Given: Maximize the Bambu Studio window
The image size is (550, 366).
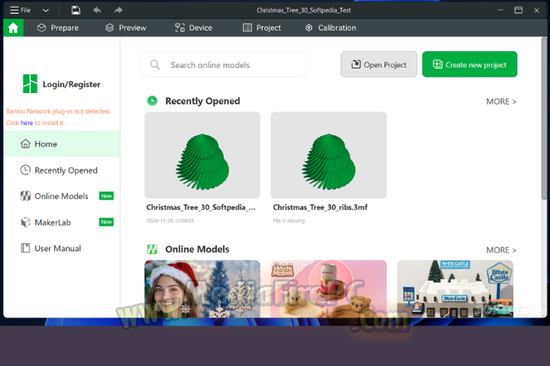Looking at the screenshot, I should 519,10.
